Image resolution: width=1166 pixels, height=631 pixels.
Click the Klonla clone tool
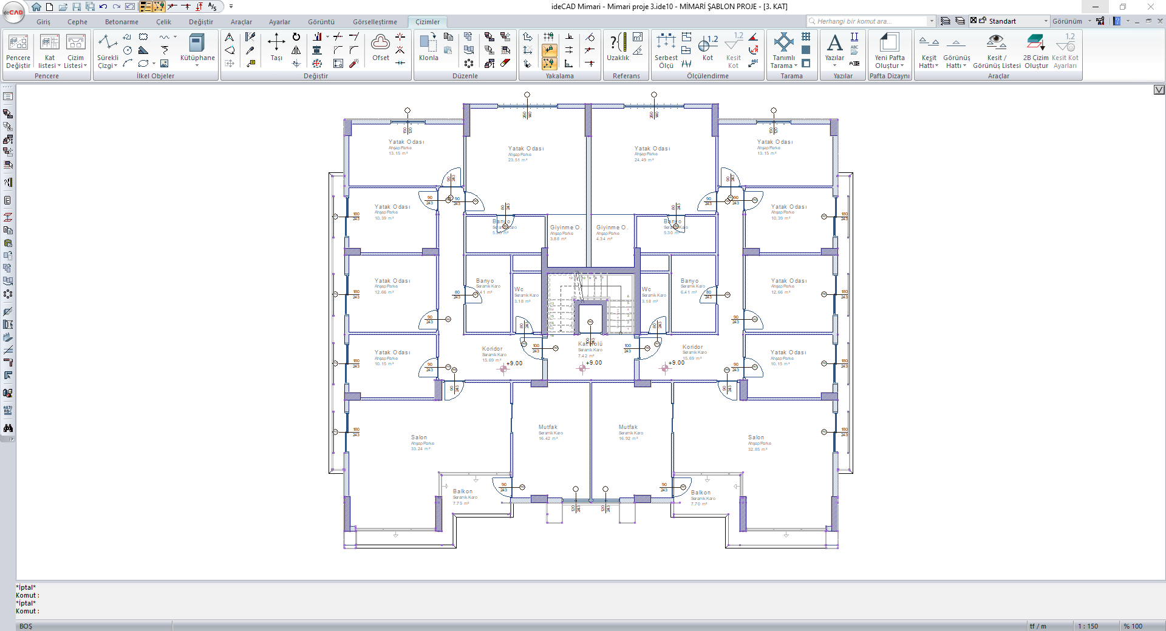click(x=428, y=47)
